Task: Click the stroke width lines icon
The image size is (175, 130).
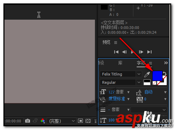Action: [103, 110]
